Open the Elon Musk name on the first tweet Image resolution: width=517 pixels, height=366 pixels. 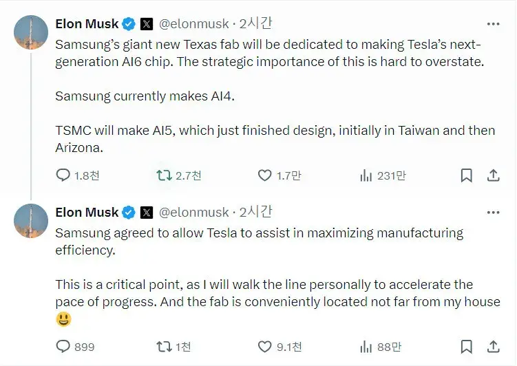[87, 24]
